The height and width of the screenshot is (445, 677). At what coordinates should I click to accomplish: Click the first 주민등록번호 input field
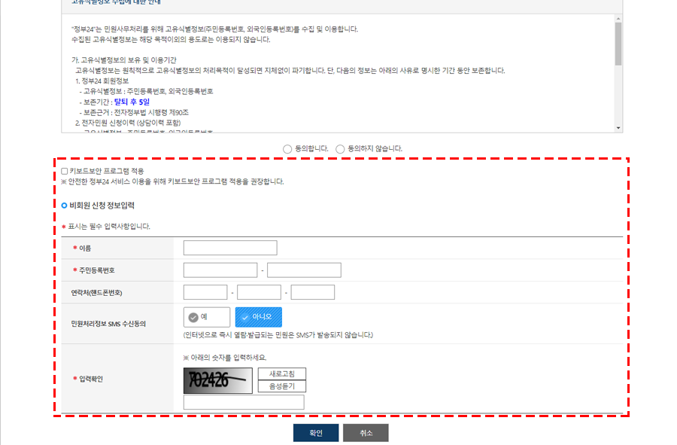[220, 270]
